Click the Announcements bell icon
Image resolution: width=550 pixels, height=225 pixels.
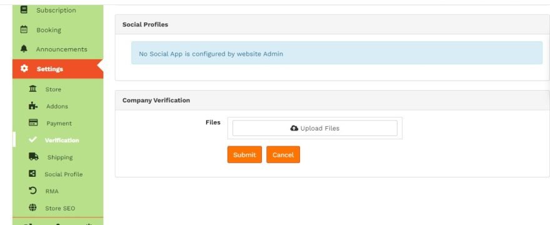pyautogui.click(x=24, y=49)
